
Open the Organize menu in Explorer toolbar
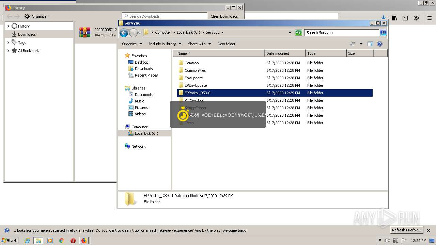[x=132, y=44]
